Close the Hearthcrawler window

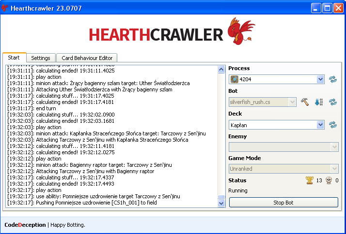click(x=338, y=8)
